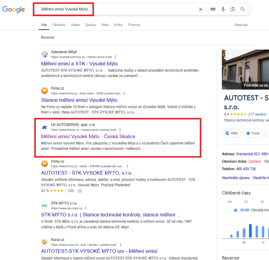Open the Nástroje search tools
269x260 pixels.
241,25
